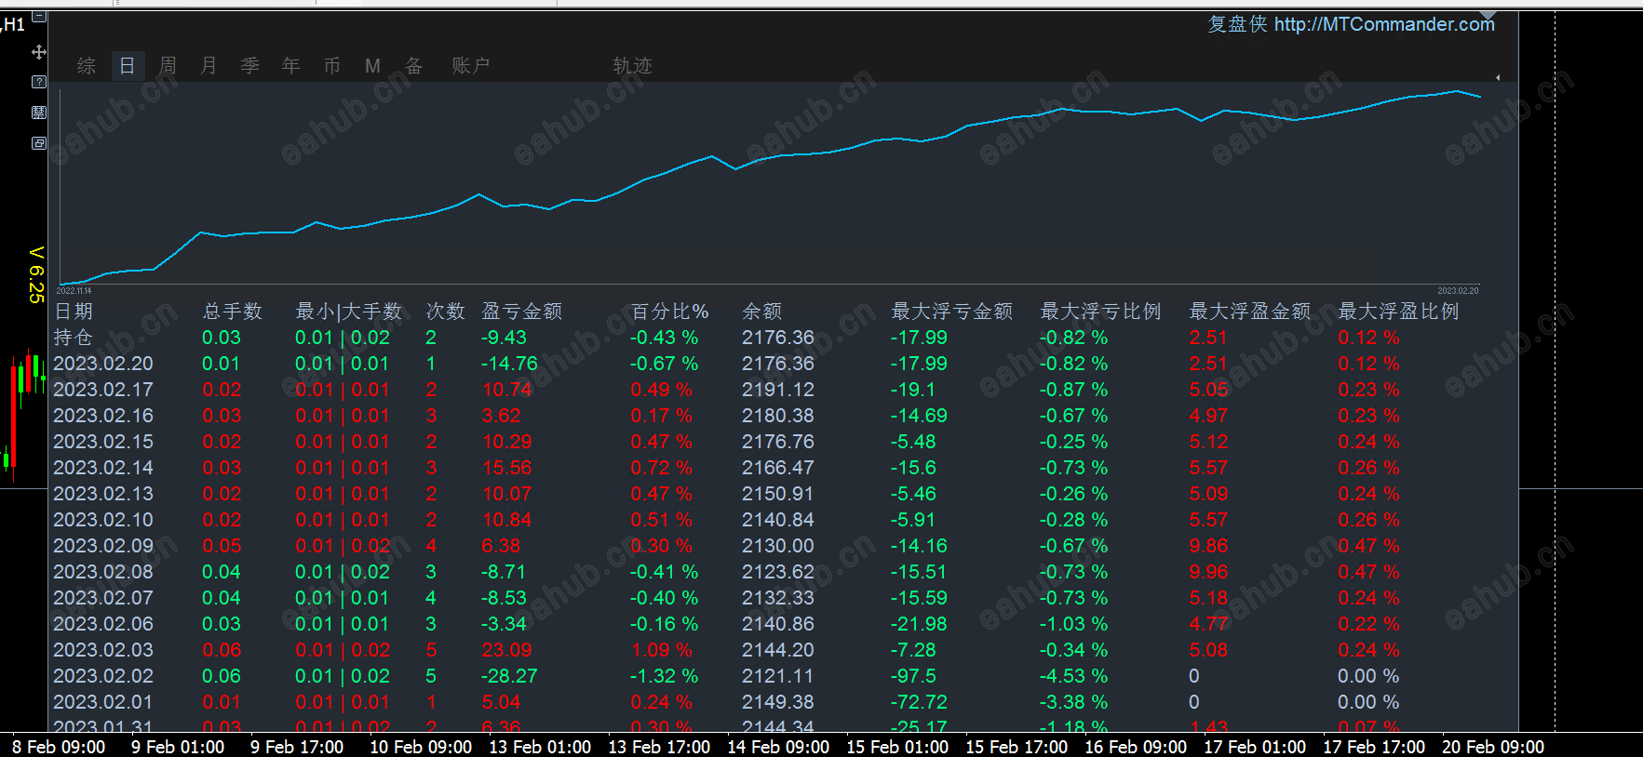
Task: Click the 9.96 max floating profit value
Action: (x=1208, y=572)
